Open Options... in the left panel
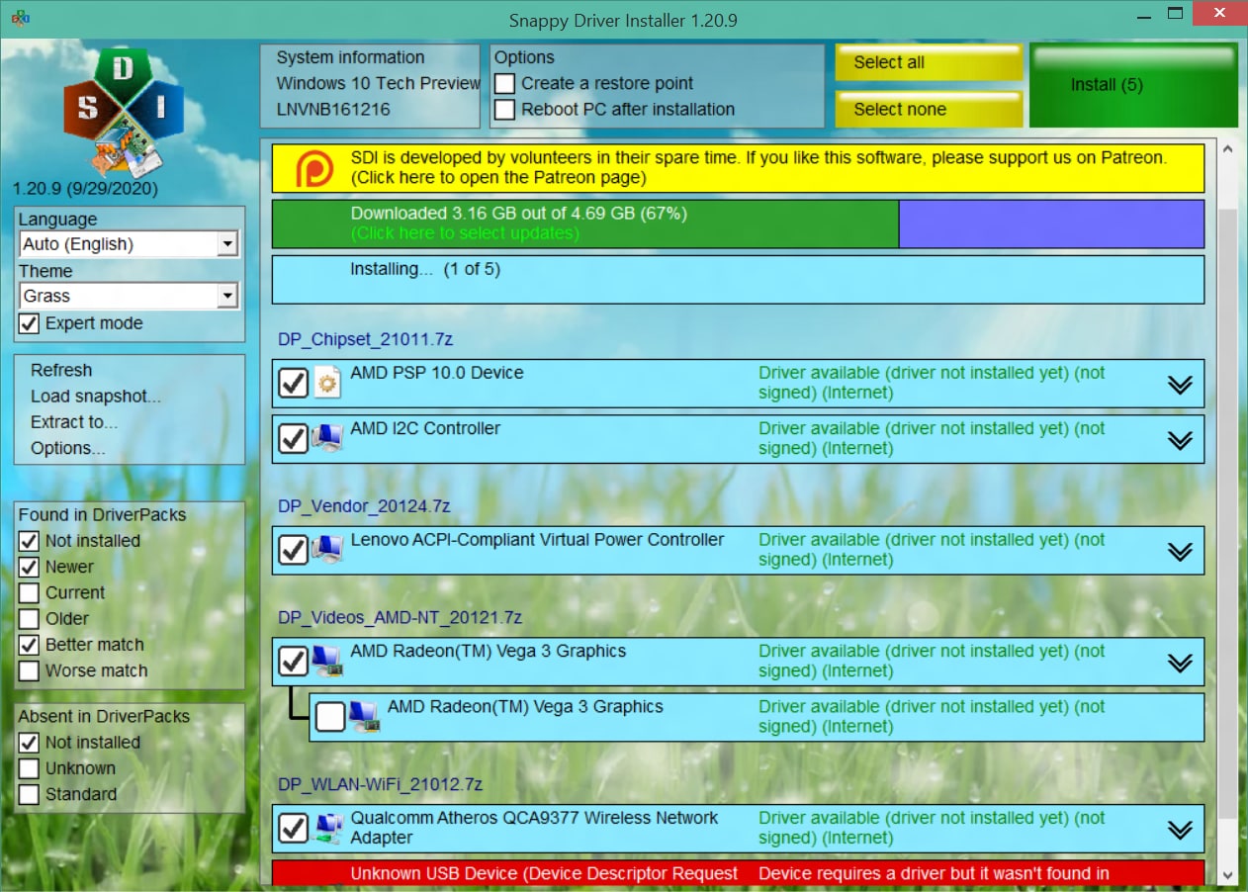Screen dimensions: 1248x892 pos(68,448)
